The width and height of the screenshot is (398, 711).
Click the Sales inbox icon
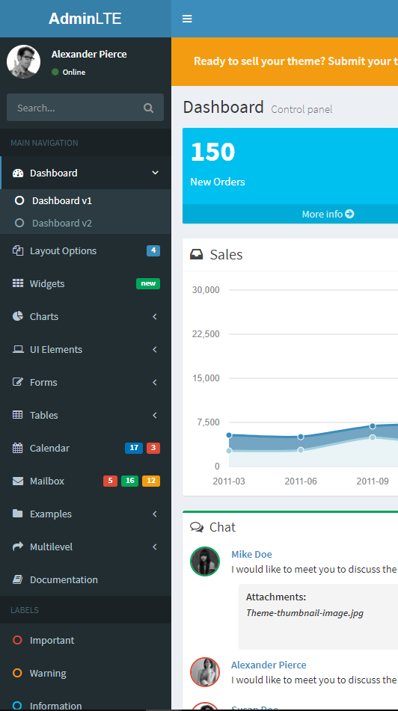(x=197, y=254)
